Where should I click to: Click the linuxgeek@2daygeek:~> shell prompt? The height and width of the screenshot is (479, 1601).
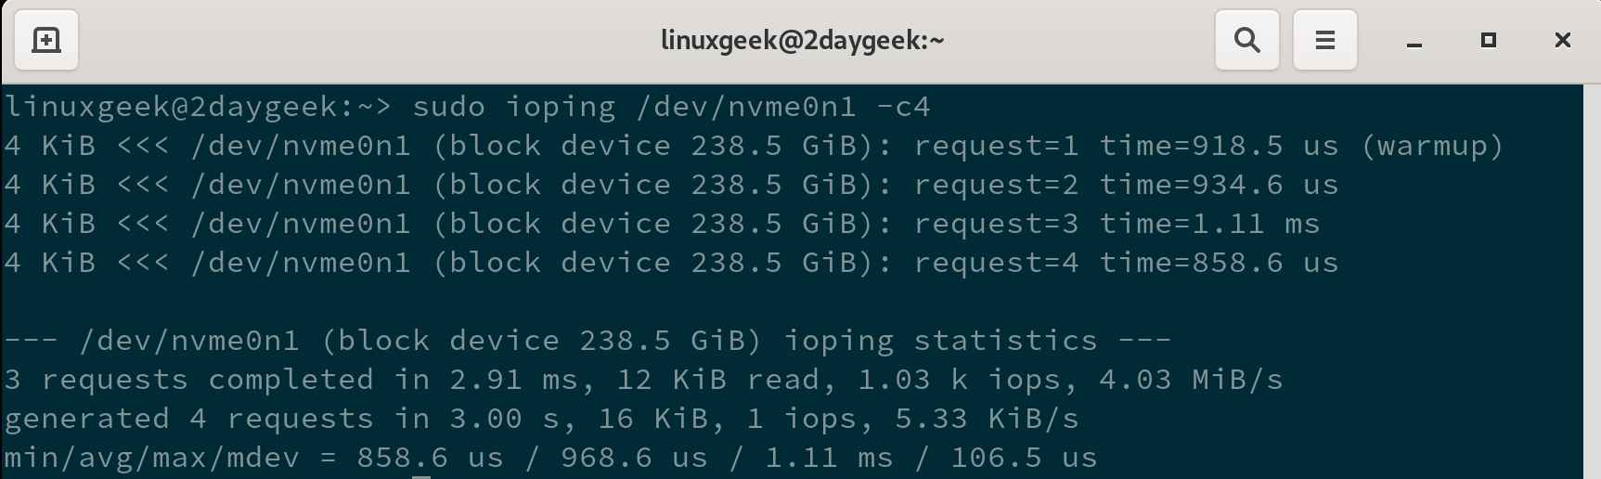pos(198,107)
